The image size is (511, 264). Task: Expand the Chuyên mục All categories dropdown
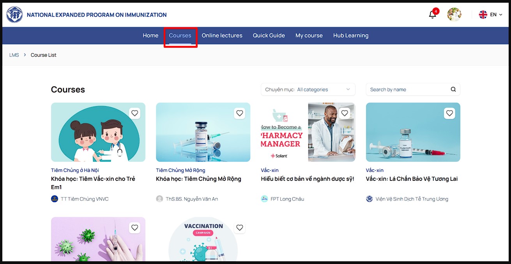[308, 89]
